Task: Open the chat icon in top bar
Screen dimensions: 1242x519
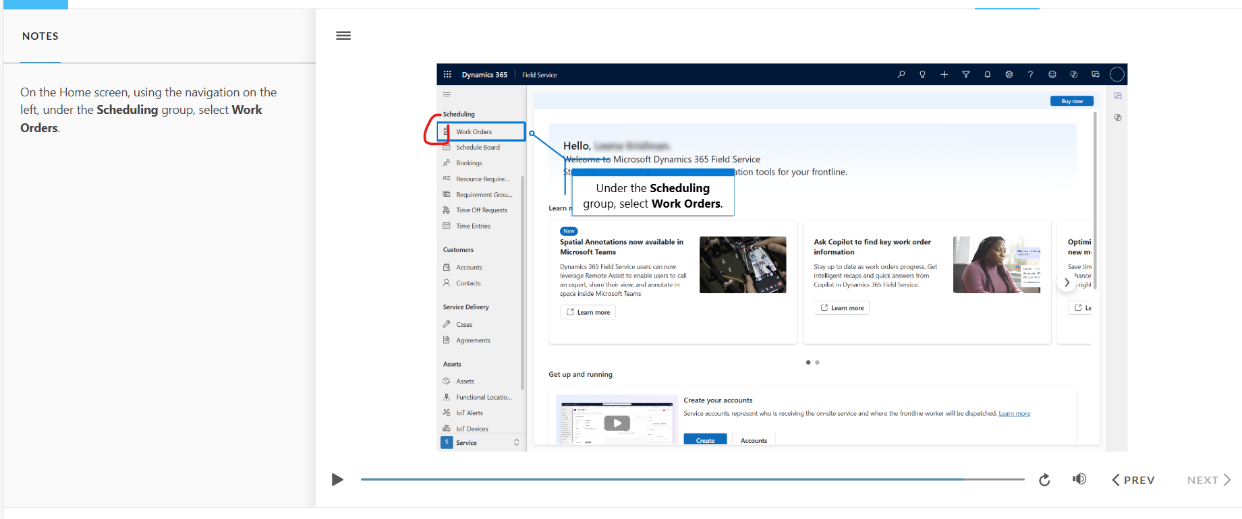Action: click(1095, 75)
